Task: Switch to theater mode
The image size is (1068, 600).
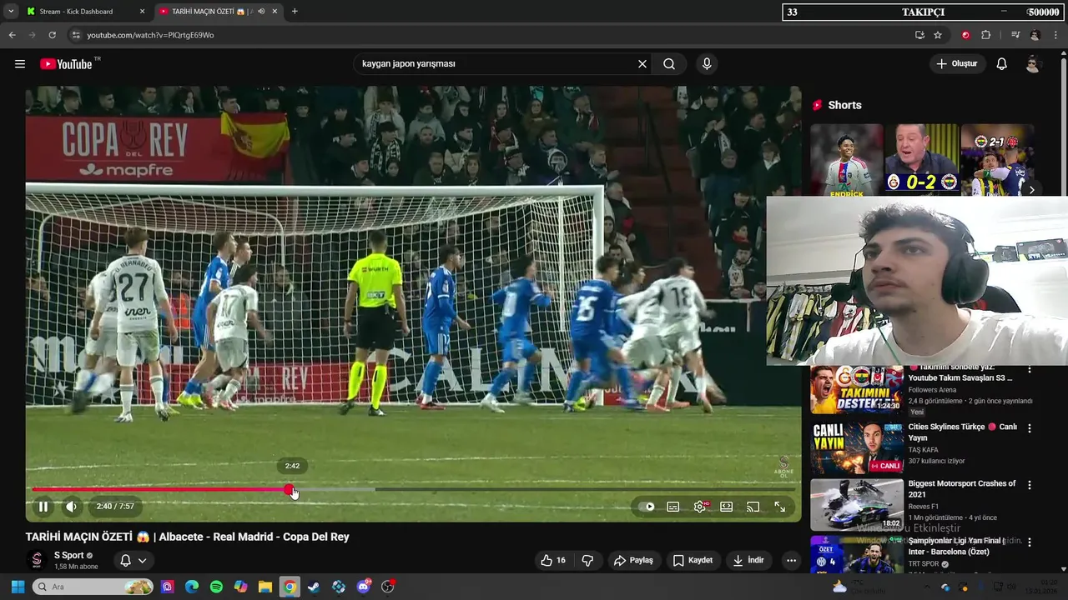Action: [x=727, y=507]
